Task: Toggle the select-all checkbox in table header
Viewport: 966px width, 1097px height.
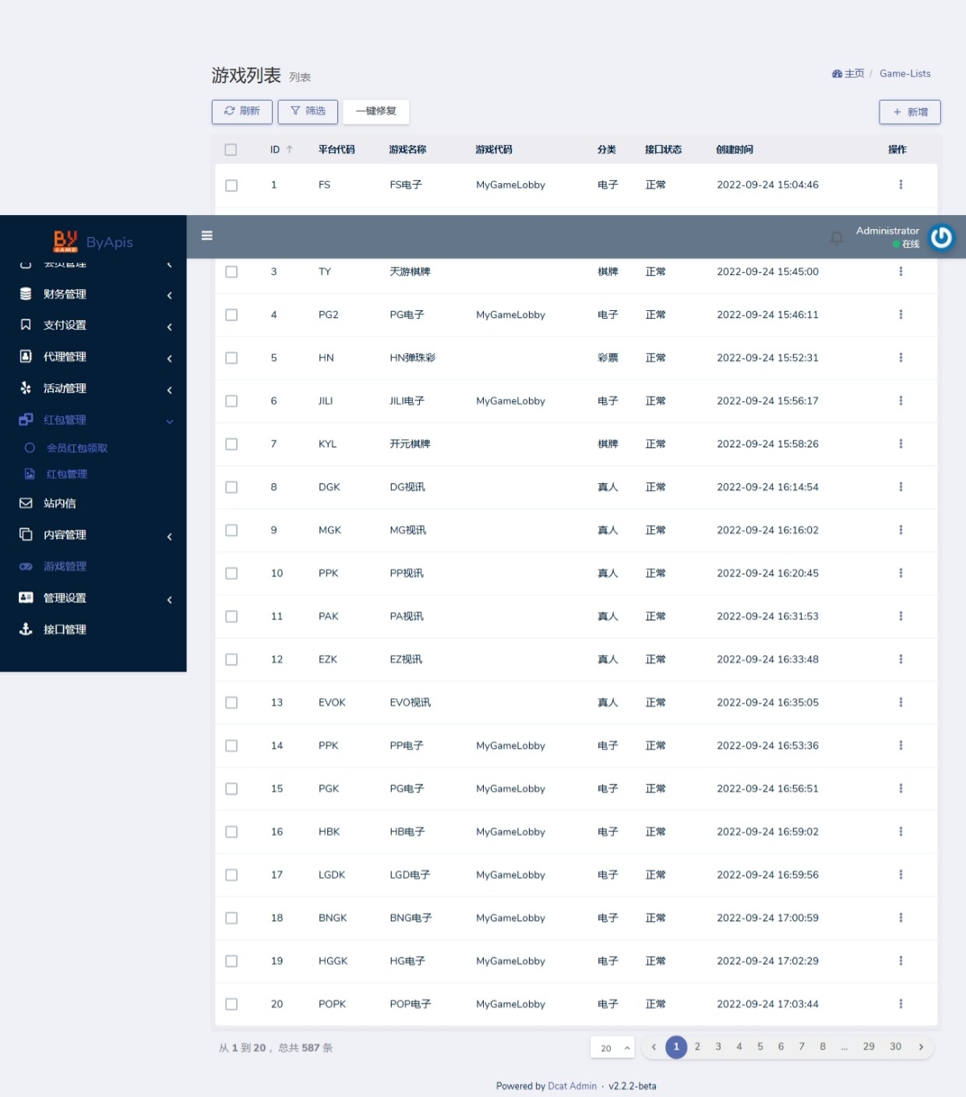Action: click(x=231, y=150)
